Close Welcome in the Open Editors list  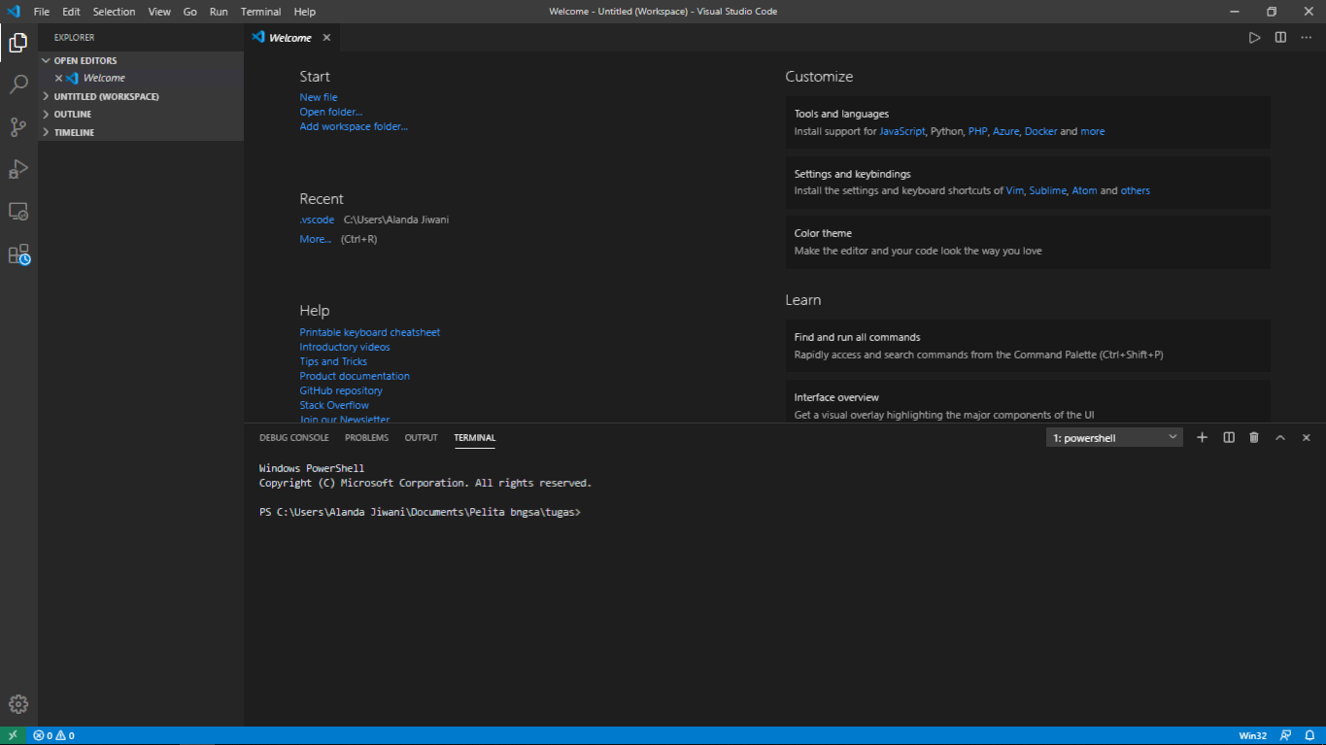tap(58, 78)
